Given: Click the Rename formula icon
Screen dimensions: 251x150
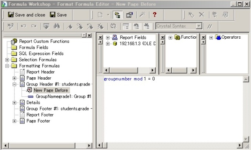Looking at the screenshot, I should click(x=191, y=15).
